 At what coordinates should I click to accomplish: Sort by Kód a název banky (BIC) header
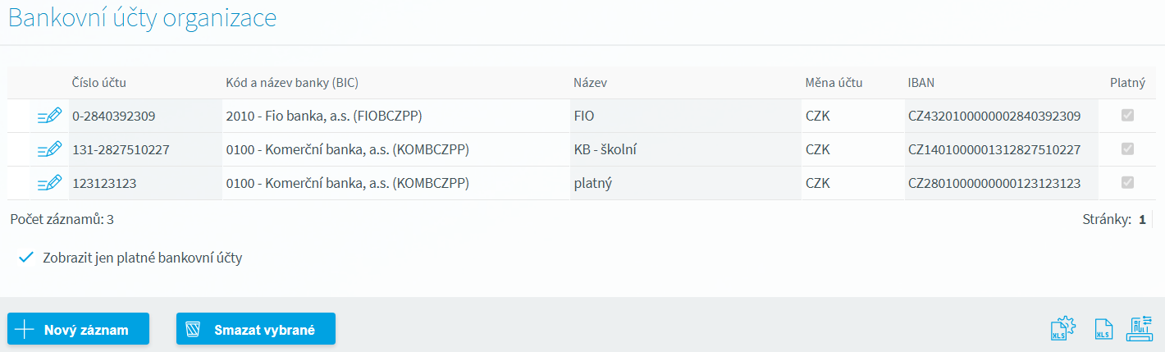[292, 83]
